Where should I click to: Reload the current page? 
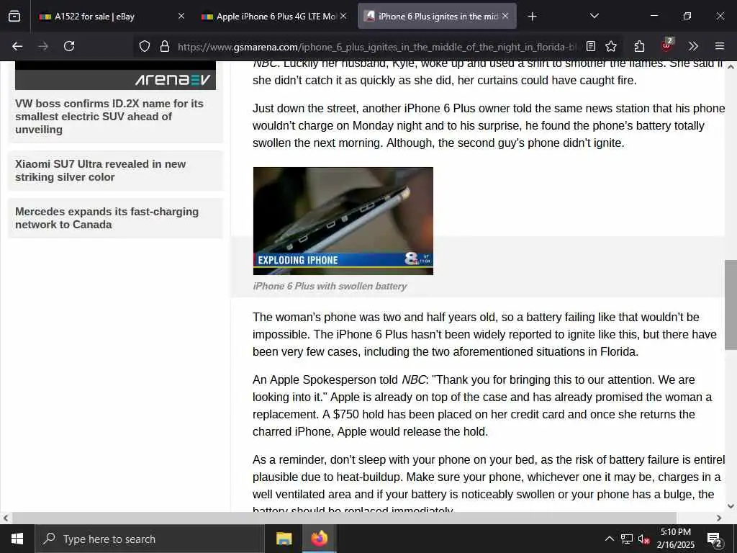point(69,46)
